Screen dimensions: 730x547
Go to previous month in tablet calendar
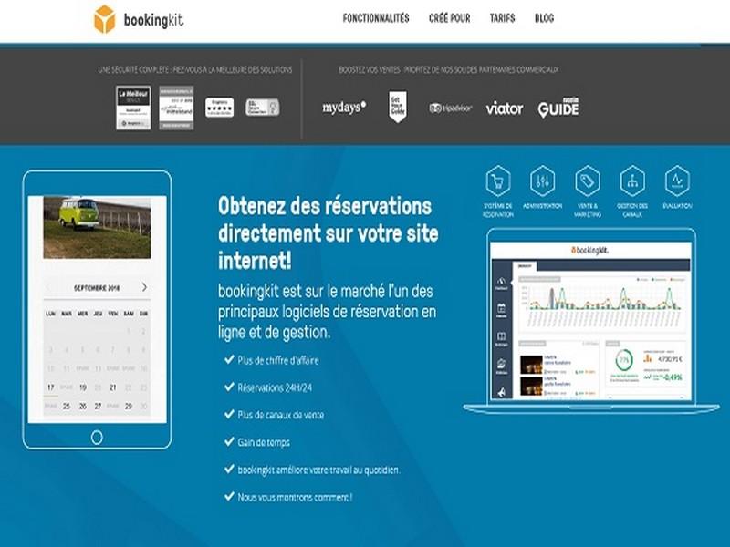coord(49,287)
